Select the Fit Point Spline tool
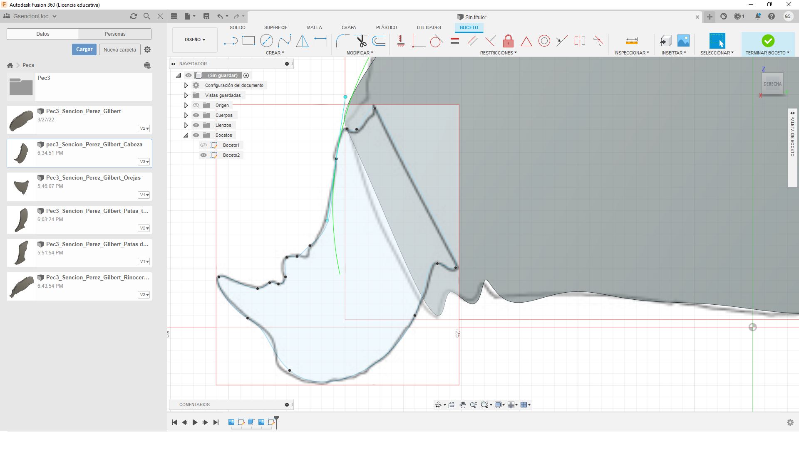The image size is (799, 449). [x=285, y=41]
